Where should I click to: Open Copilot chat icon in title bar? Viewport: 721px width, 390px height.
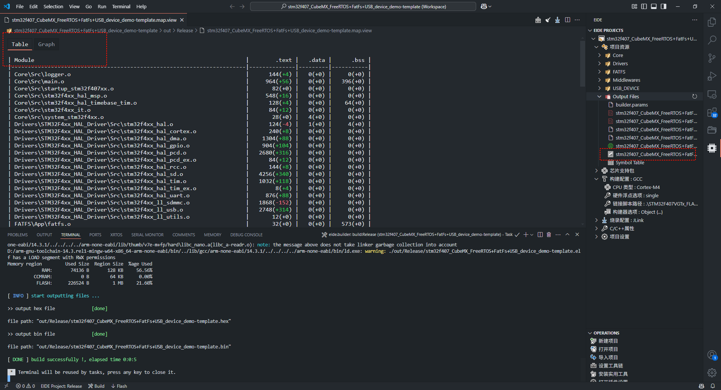(x=484, y=6)
